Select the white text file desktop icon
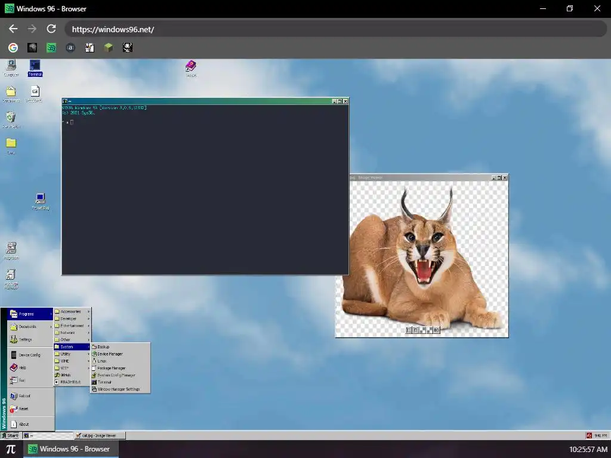The height and width of the screenshot is (458, 611). pyautogui.click(x=34, y=94)
